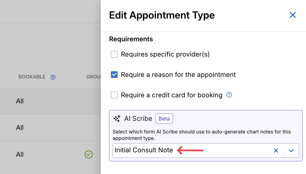Select the third All row with the checkmark
306x174 pixels.
(20, 154)
